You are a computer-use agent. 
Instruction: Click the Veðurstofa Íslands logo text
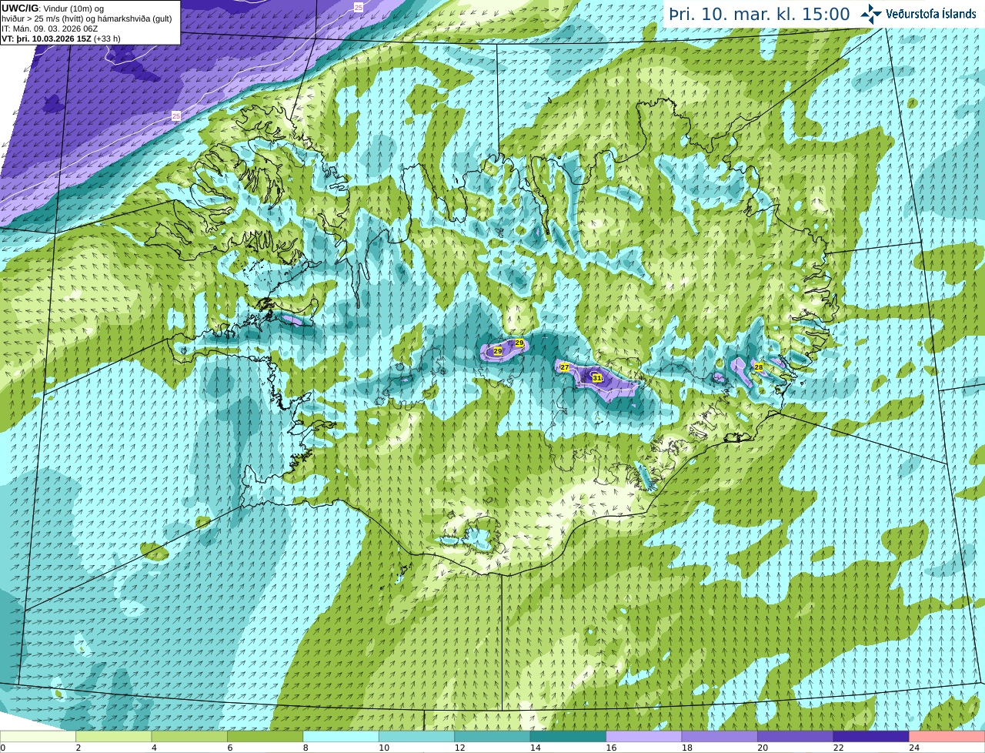[x=931, y=14]
